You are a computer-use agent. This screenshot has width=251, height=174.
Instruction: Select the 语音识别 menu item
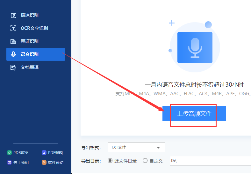click(x=36, y=54)
